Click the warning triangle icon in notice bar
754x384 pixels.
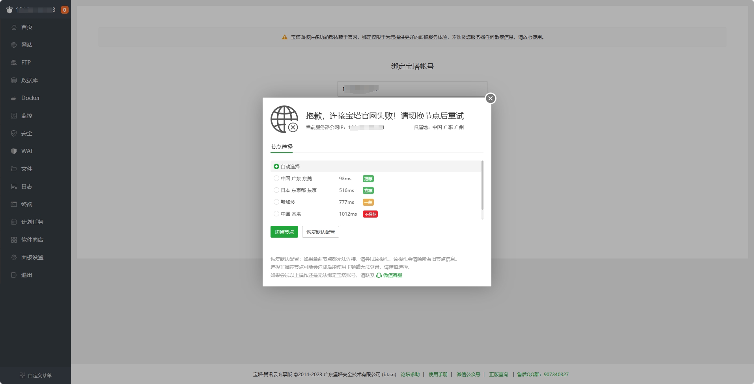(285, 37)
